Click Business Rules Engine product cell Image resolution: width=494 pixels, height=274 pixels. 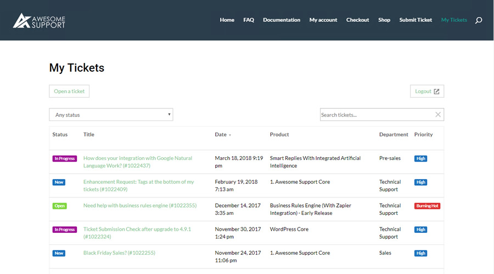click(310, 209)
